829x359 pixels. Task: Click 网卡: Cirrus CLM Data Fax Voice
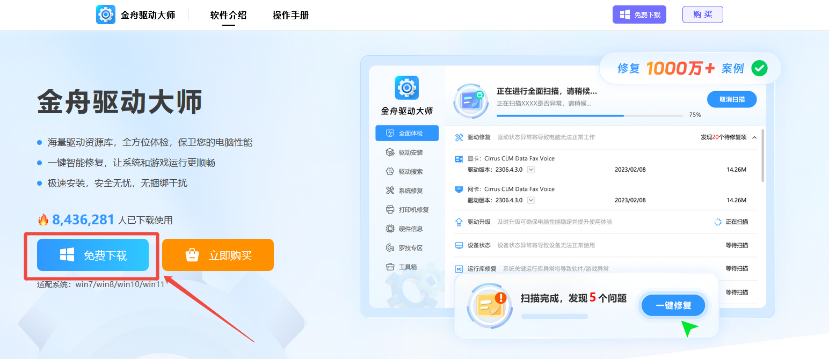click(x=511, y=189)
